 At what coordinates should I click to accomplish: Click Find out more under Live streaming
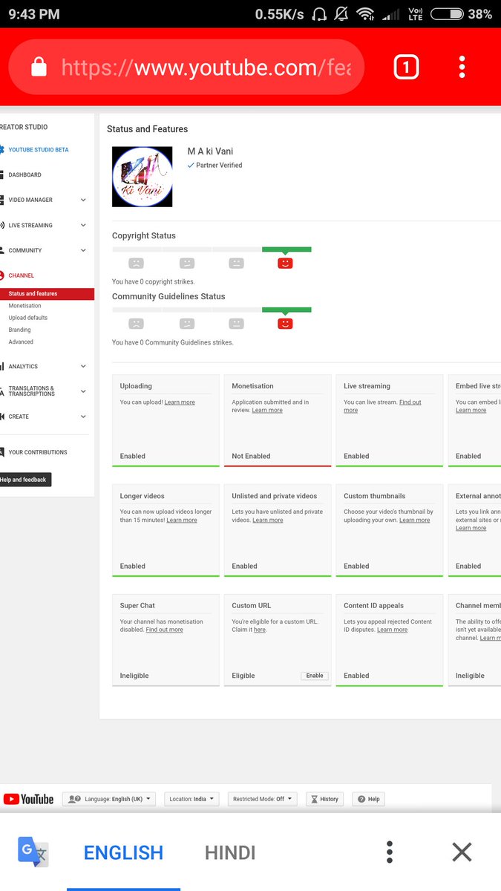click(x=382, y=406)
